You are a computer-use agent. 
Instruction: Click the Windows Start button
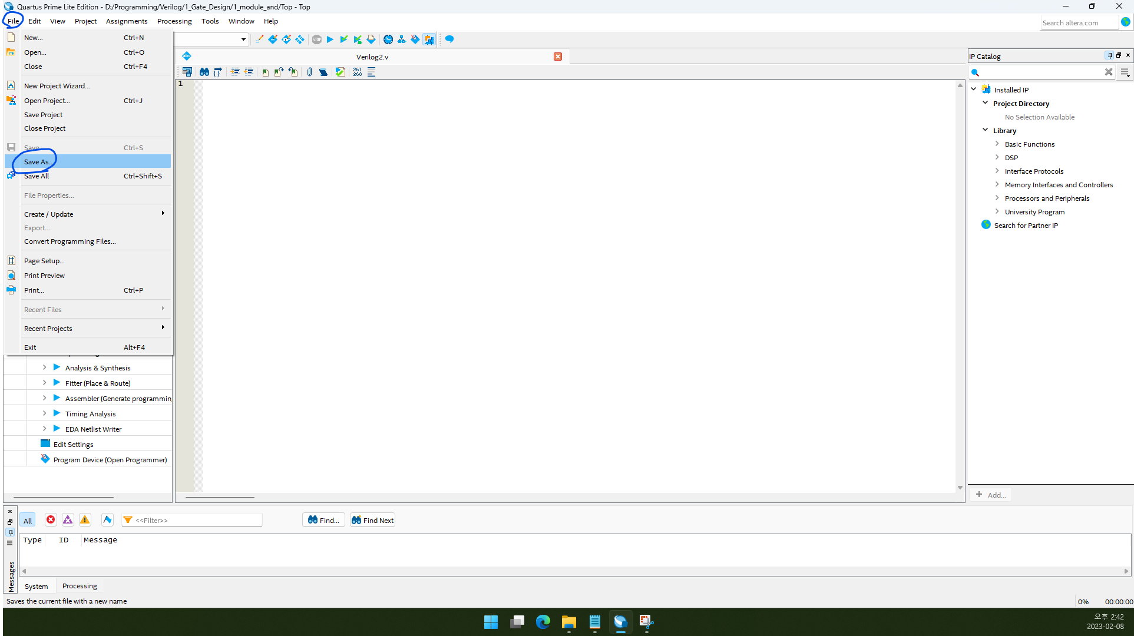491,621
